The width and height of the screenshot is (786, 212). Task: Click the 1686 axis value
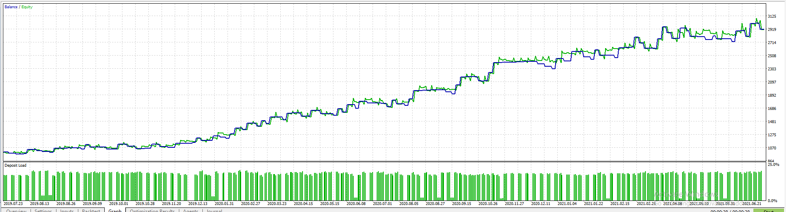coord(772,109)
